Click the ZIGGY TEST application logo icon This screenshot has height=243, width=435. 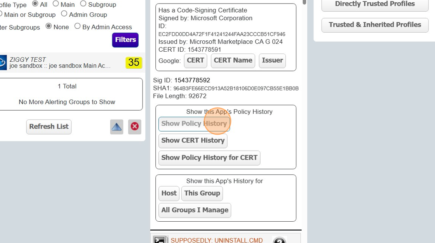coord(3,62)
